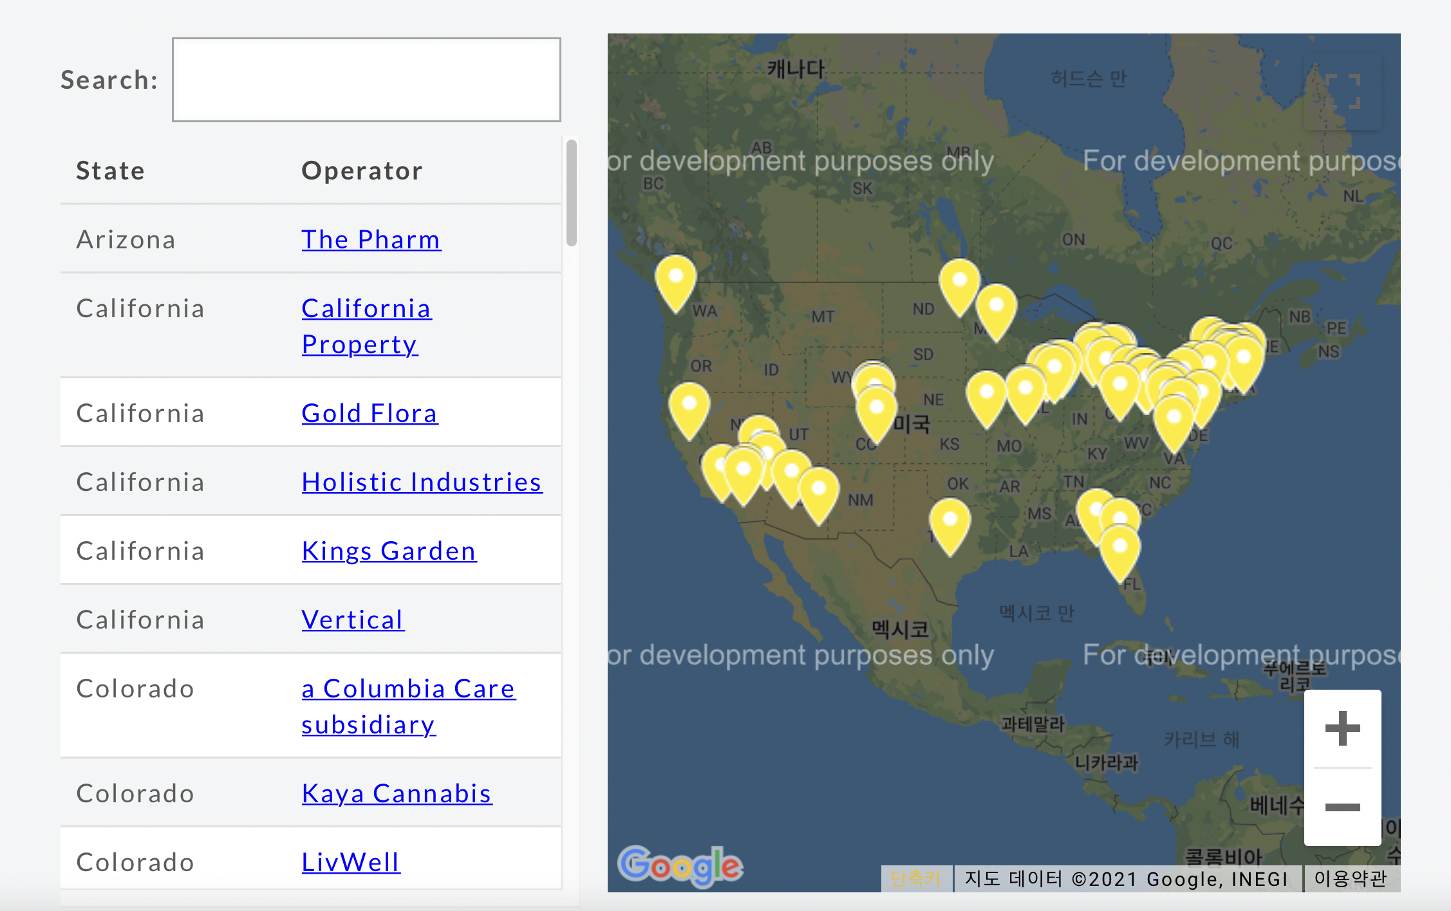Click the yellow map pin in Texas

[950, 524]
